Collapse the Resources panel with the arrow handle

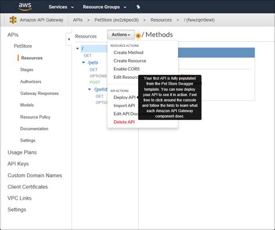(69, 39)
